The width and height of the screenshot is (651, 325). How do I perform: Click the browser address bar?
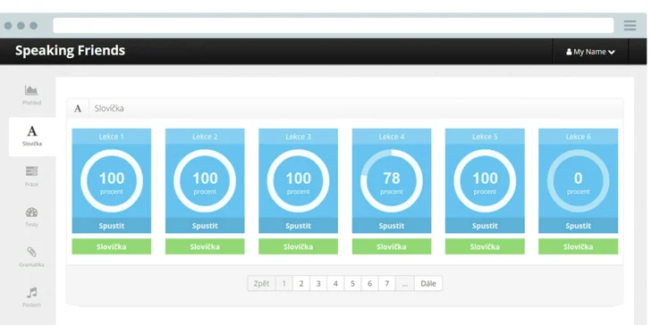coord(333,26)
